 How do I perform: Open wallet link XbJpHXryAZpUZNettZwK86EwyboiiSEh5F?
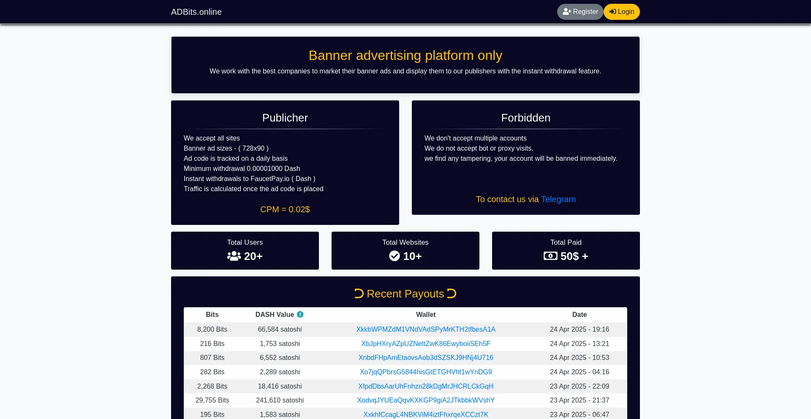coord(425,343)
